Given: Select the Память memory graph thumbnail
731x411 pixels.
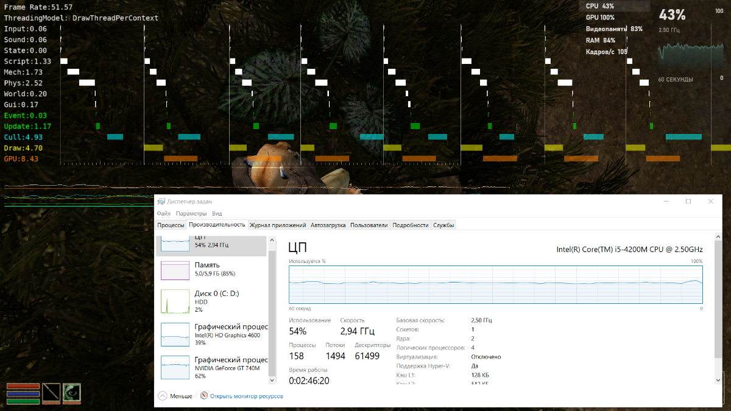Looking at the screenshot, I should tap(175, 270).
